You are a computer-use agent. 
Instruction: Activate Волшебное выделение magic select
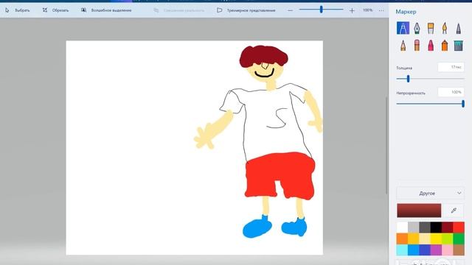pos(106,10)
